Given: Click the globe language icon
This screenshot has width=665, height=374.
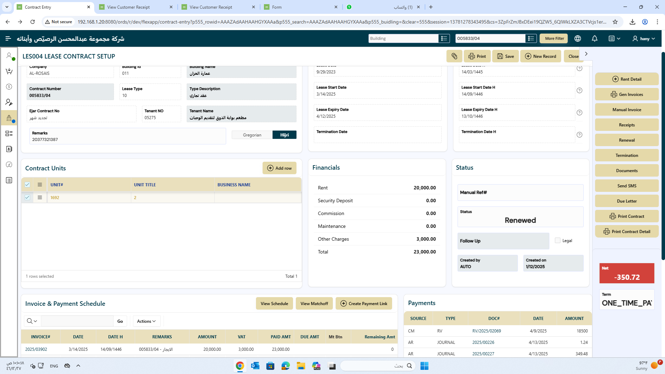Looking at the screenshot, I should pyautogui.click(x=577, y=38).
